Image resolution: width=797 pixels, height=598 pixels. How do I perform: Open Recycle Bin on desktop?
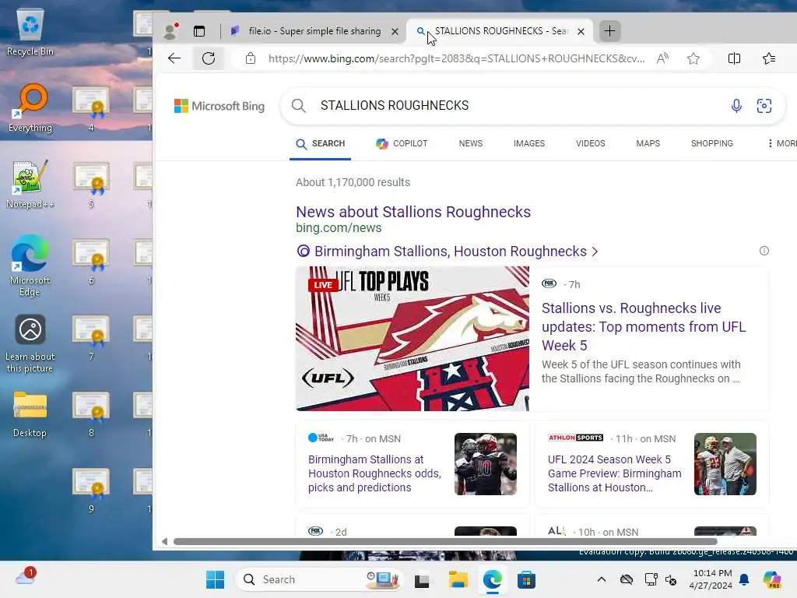(x=30, y=31)
